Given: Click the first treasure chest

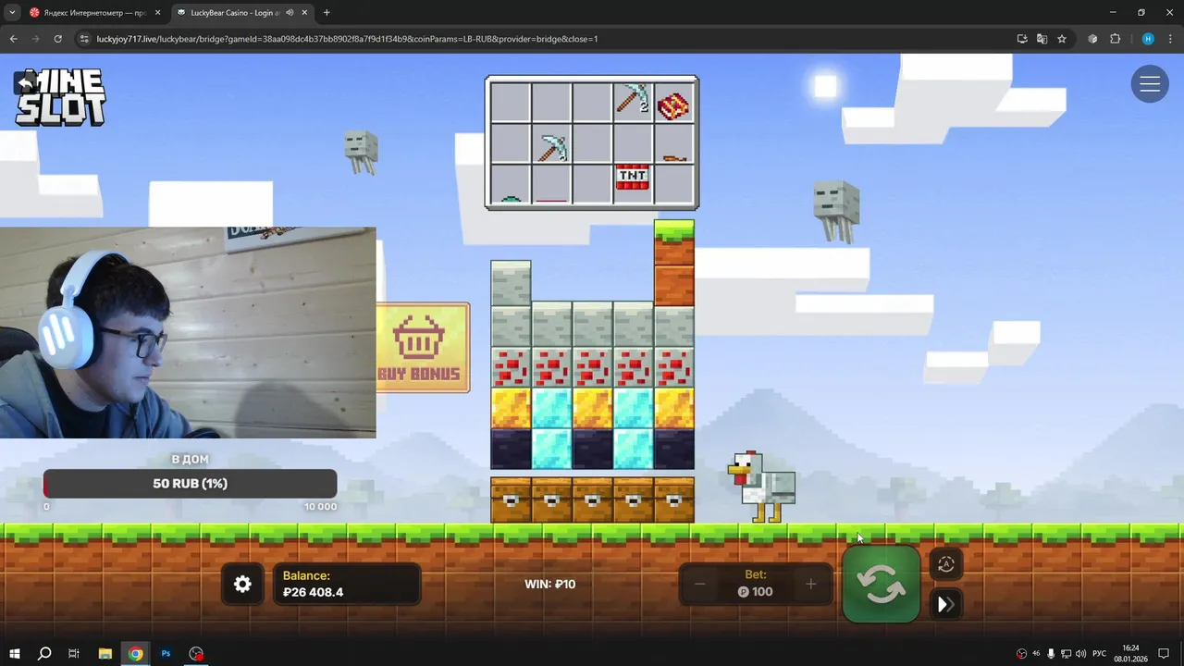Looking at the screenshot, I should point(511,499).
